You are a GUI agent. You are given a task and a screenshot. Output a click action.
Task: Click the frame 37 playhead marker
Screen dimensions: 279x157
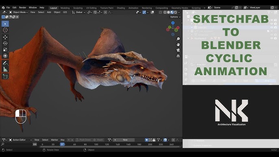click(62, 144)
